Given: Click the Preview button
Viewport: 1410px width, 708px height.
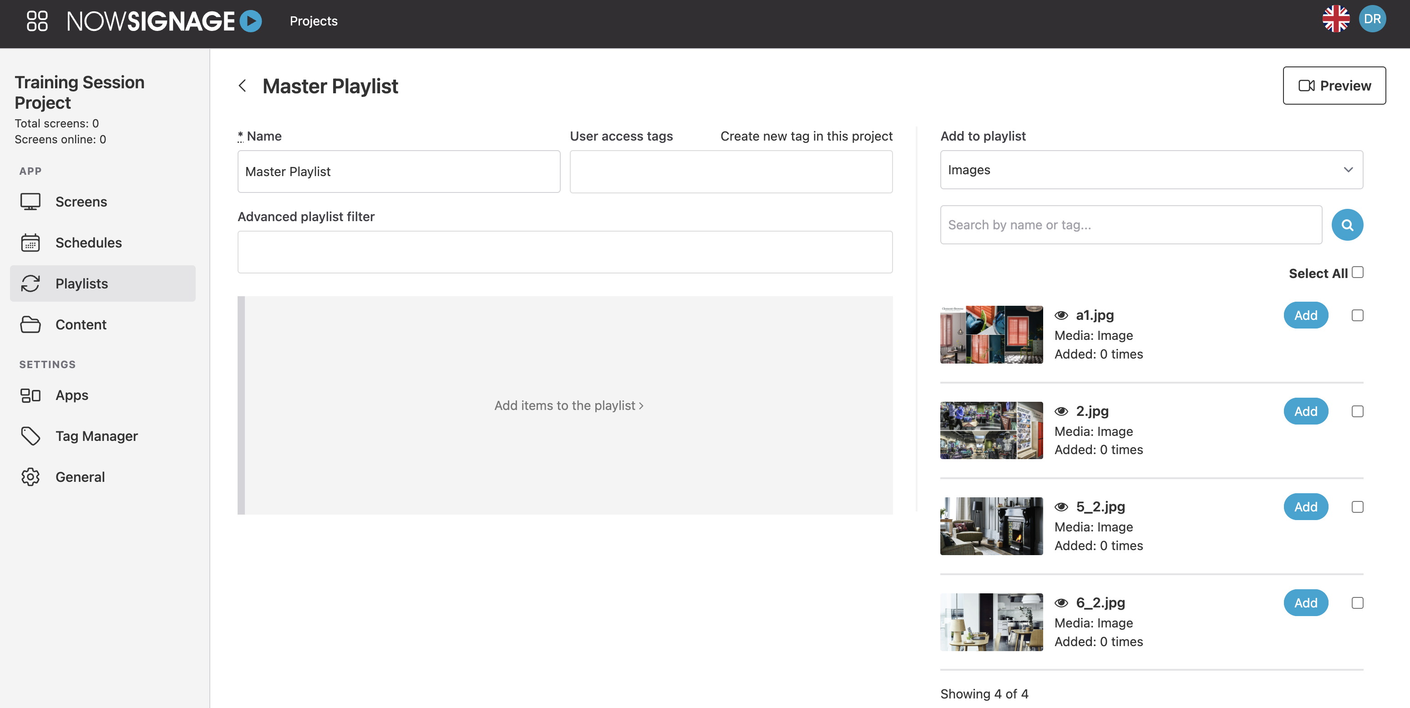Looking at the screenshot, I should (1334, 86).
